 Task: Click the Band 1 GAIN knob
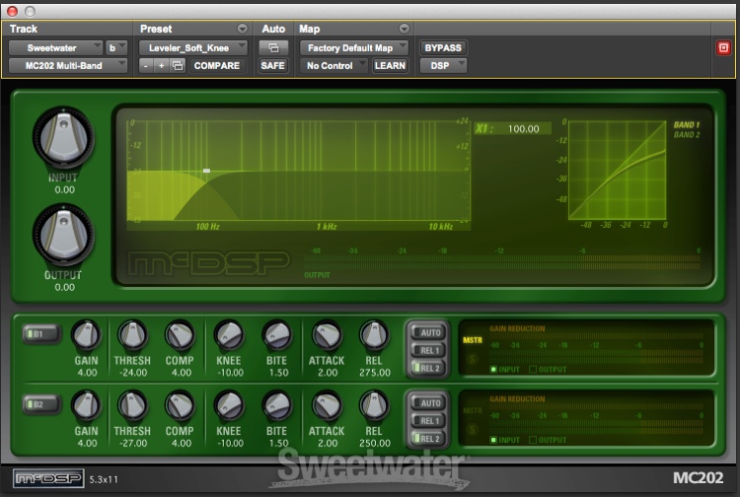pos(87,335)
